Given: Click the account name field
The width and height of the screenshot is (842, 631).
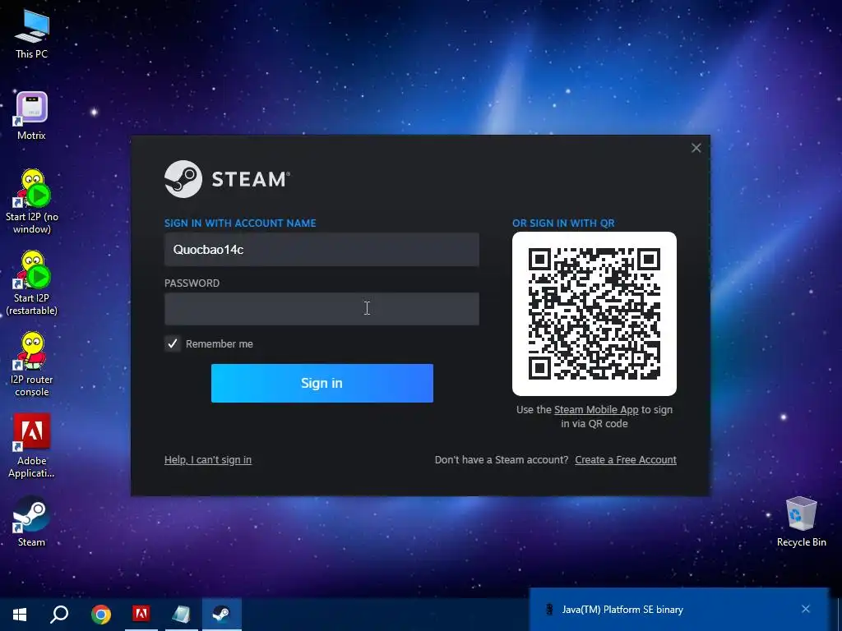Looking at the screenshot, I should click(322, 250).
